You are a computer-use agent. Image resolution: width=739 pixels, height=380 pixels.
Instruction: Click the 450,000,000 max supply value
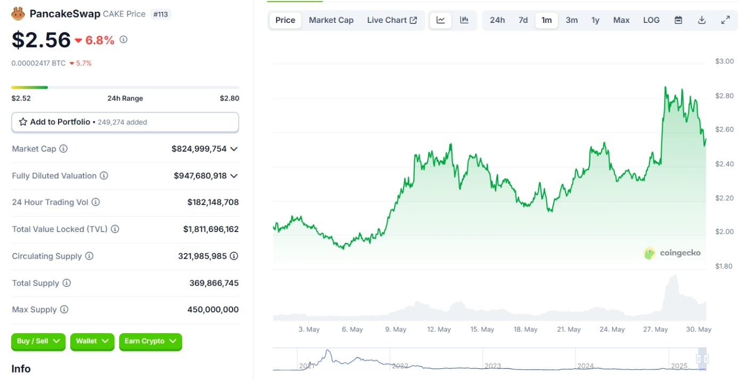(x=213, y=310)
